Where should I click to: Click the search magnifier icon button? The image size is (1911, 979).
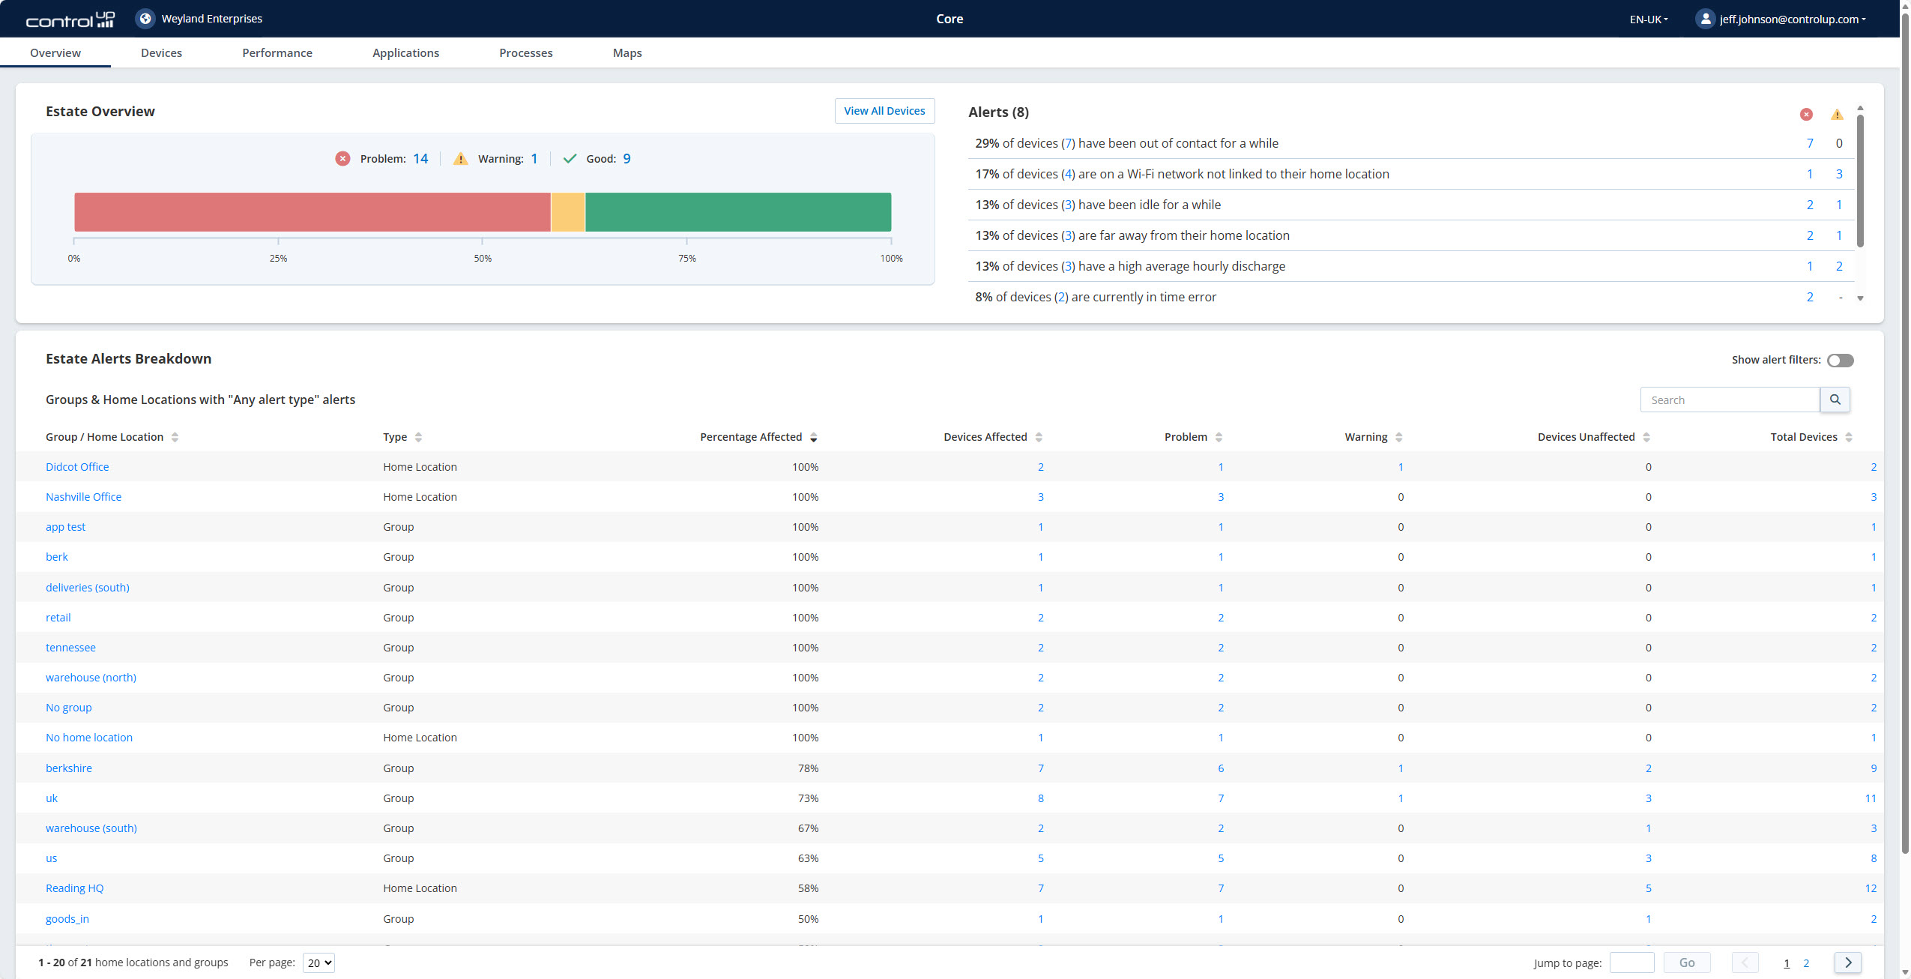click(x=1835, y=400)
